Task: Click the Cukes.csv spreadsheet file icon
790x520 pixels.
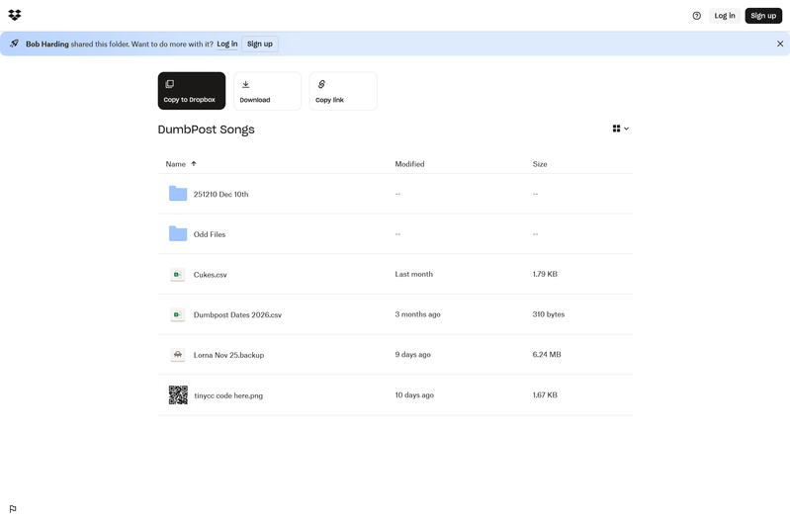Action: (x=178, y=275)
